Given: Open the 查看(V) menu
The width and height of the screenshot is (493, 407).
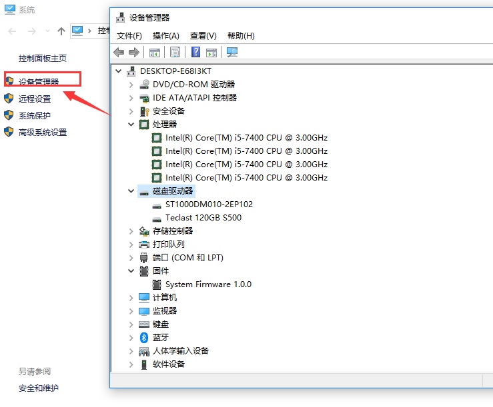Looking at the screenshot, I should click(203, 36).
